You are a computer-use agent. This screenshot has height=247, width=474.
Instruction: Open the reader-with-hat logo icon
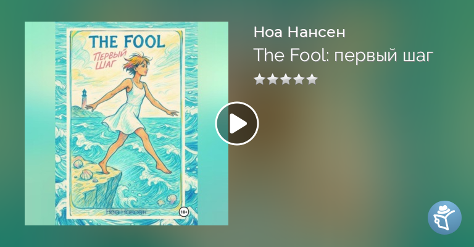click(444, 217)
